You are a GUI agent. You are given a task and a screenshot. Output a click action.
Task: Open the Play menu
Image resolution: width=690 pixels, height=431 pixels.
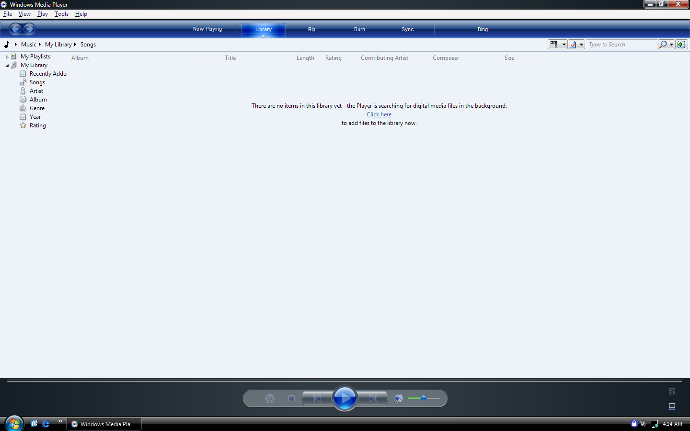point(43,14)
